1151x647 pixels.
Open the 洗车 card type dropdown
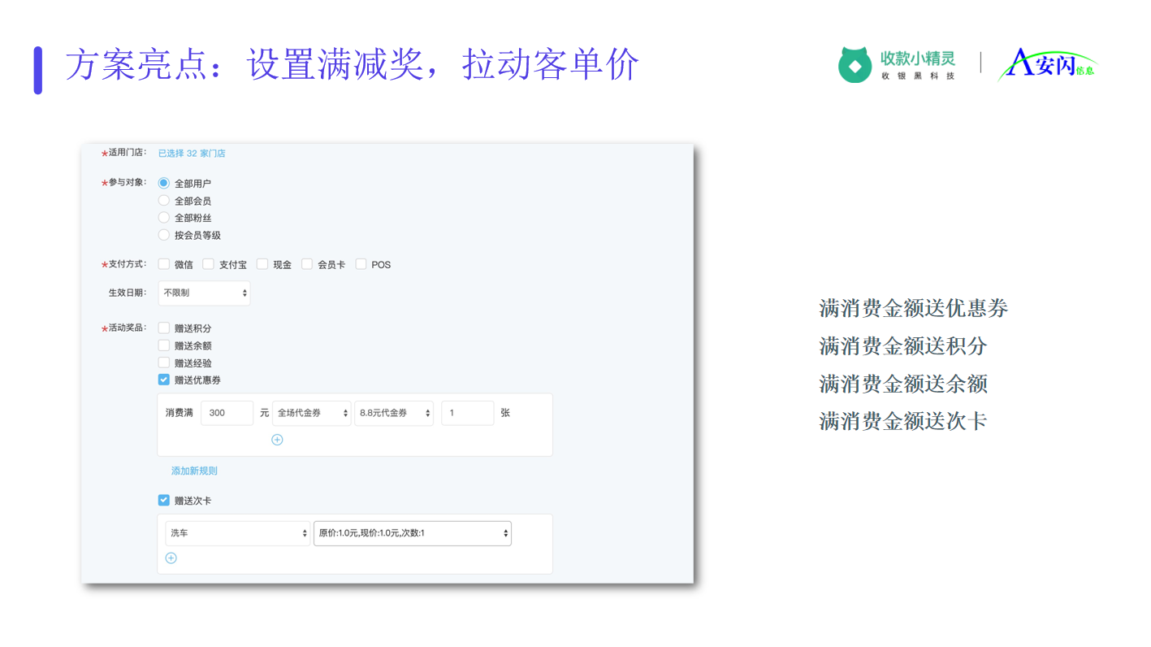[238, 534]
